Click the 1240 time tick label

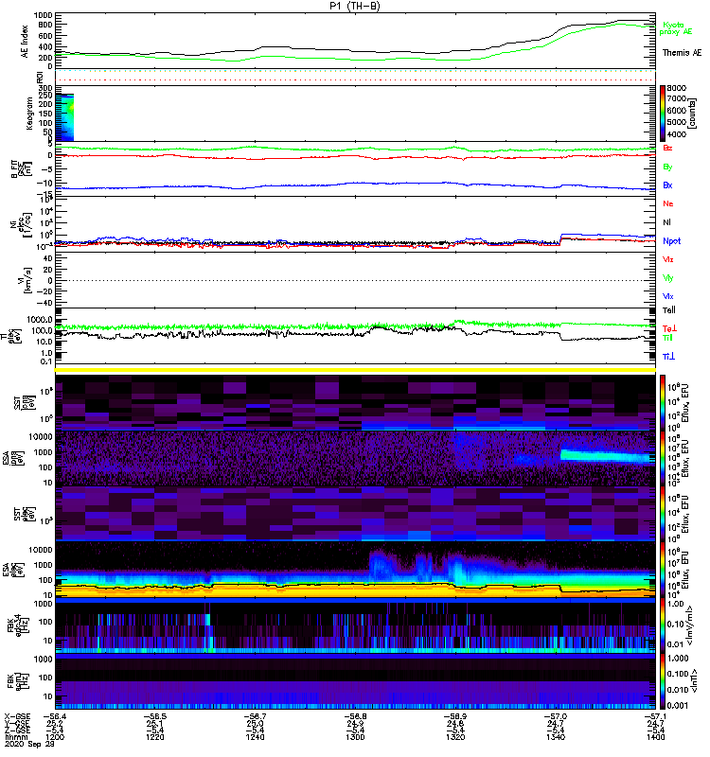click(x=255, y=737)
